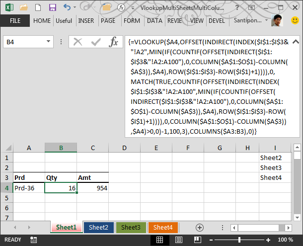
Task: Open the account menu arrow beside Santipon
Action: [265, 21]
